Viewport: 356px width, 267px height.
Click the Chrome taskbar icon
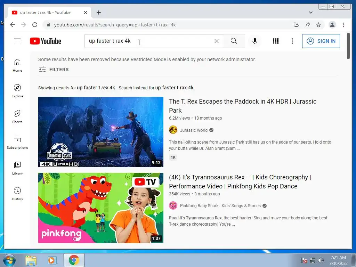click(74, 260)
